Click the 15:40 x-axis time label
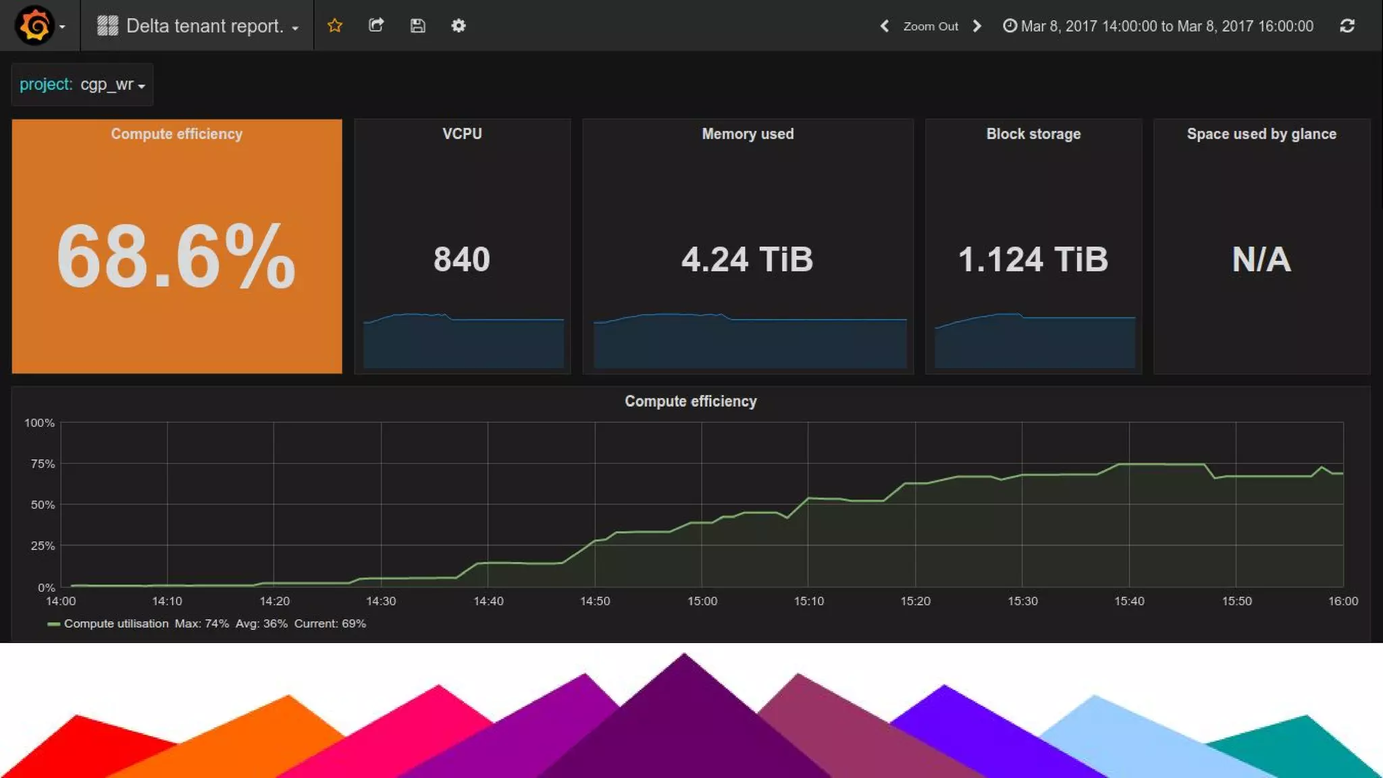 click(1129, 601)
